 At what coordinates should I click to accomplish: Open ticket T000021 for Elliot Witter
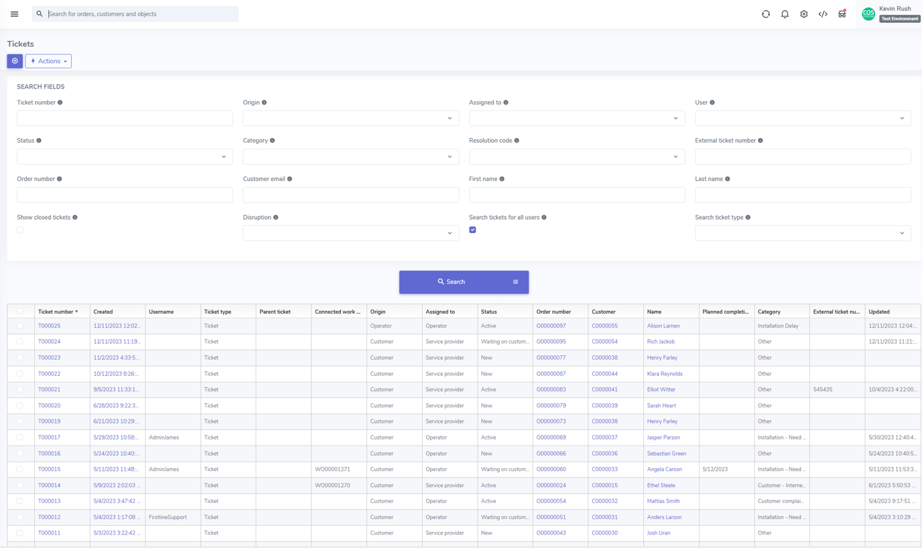click(48, 389)
